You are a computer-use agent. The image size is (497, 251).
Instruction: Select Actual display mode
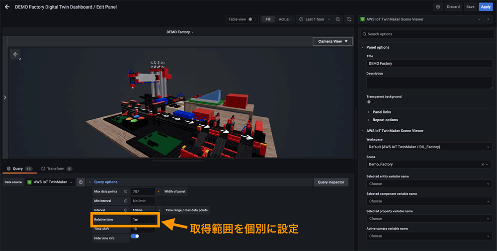284,19
